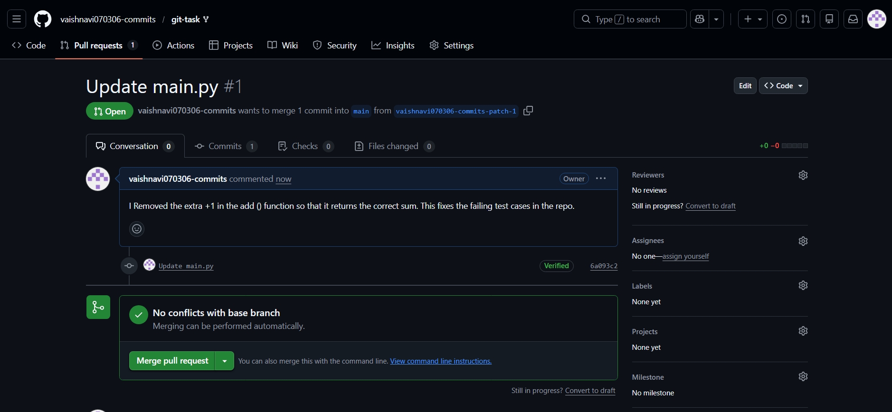The width and height of the screenshot is (892, 412).
Task: Select the Files changed tab
Action: point(394,146)
